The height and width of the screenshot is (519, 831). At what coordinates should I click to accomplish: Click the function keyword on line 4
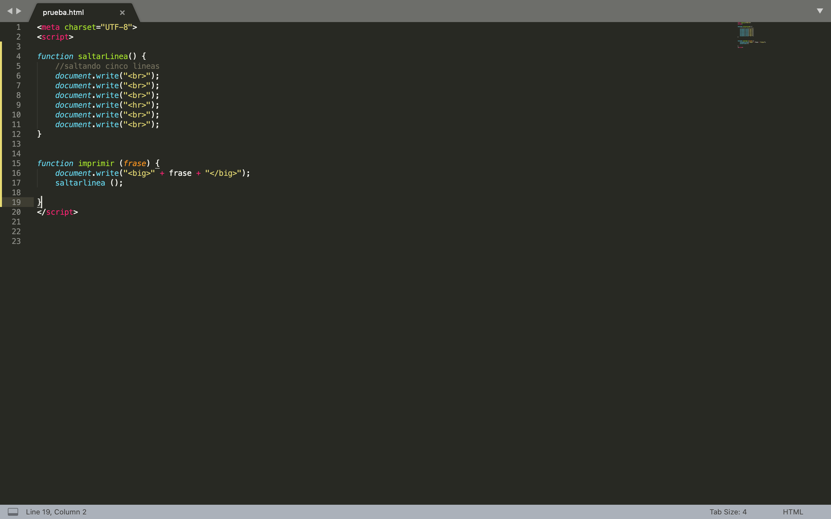55,56
